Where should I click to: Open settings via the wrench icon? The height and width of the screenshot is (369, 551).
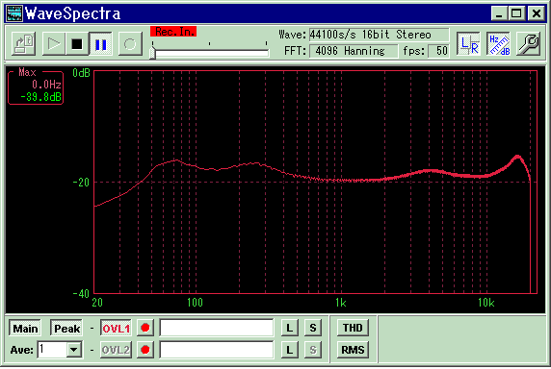click(529, 44)
